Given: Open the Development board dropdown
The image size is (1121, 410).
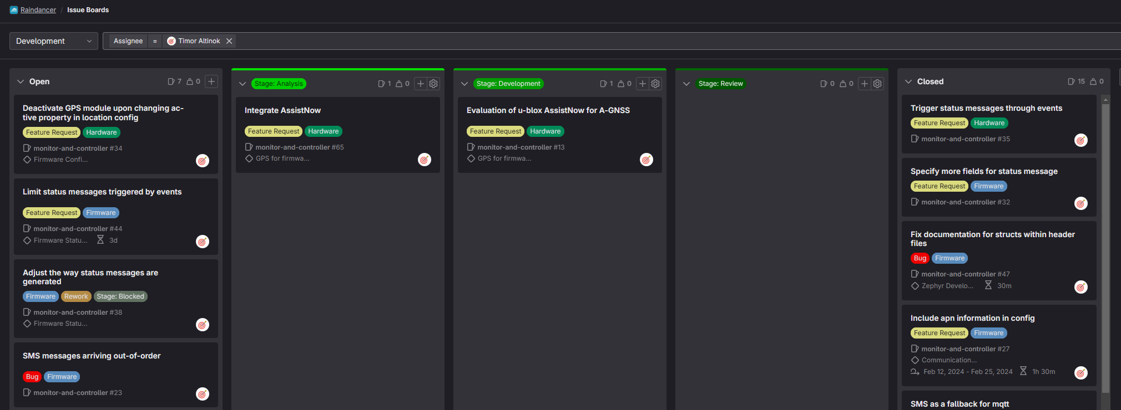Looking at the screenshot, I should tap(53, 41).
